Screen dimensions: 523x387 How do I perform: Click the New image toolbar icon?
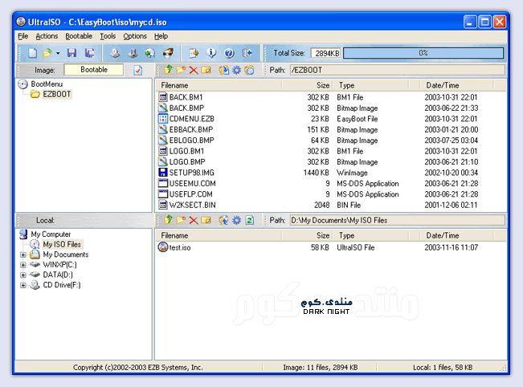click(x=33, y=53)
